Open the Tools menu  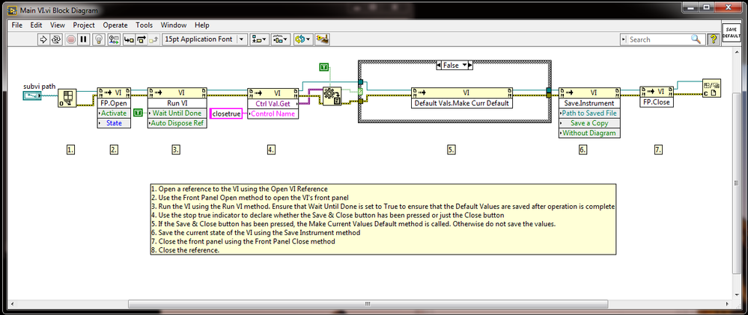(x=145, y=25)
